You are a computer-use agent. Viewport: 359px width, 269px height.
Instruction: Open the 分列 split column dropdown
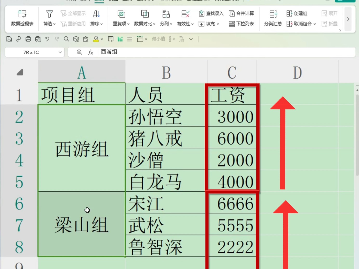tap(166, 18)
